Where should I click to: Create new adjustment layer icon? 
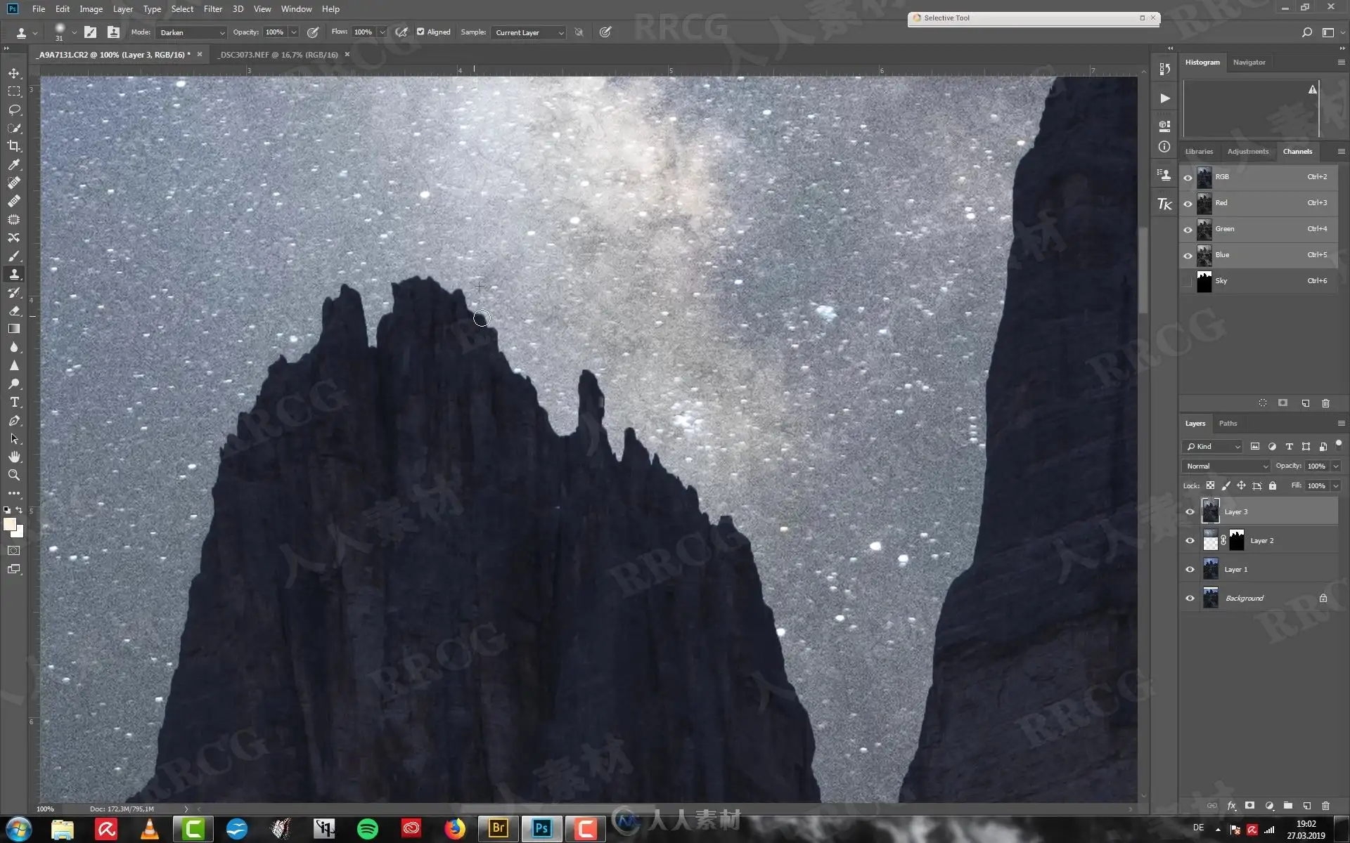1269,806
